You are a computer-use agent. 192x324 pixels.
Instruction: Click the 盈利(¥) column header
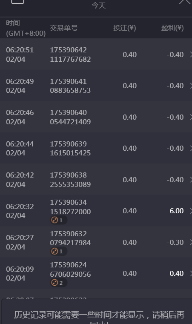[x=172, y=28]
